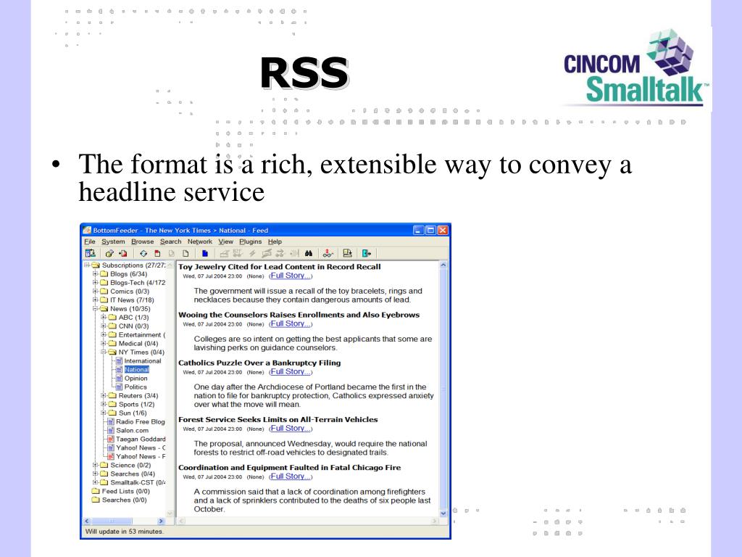Click 'Will update in 53 minutes.' status text
Viewport: 742px width, 557px height.
pyautogui.click(x=124, y=532)
